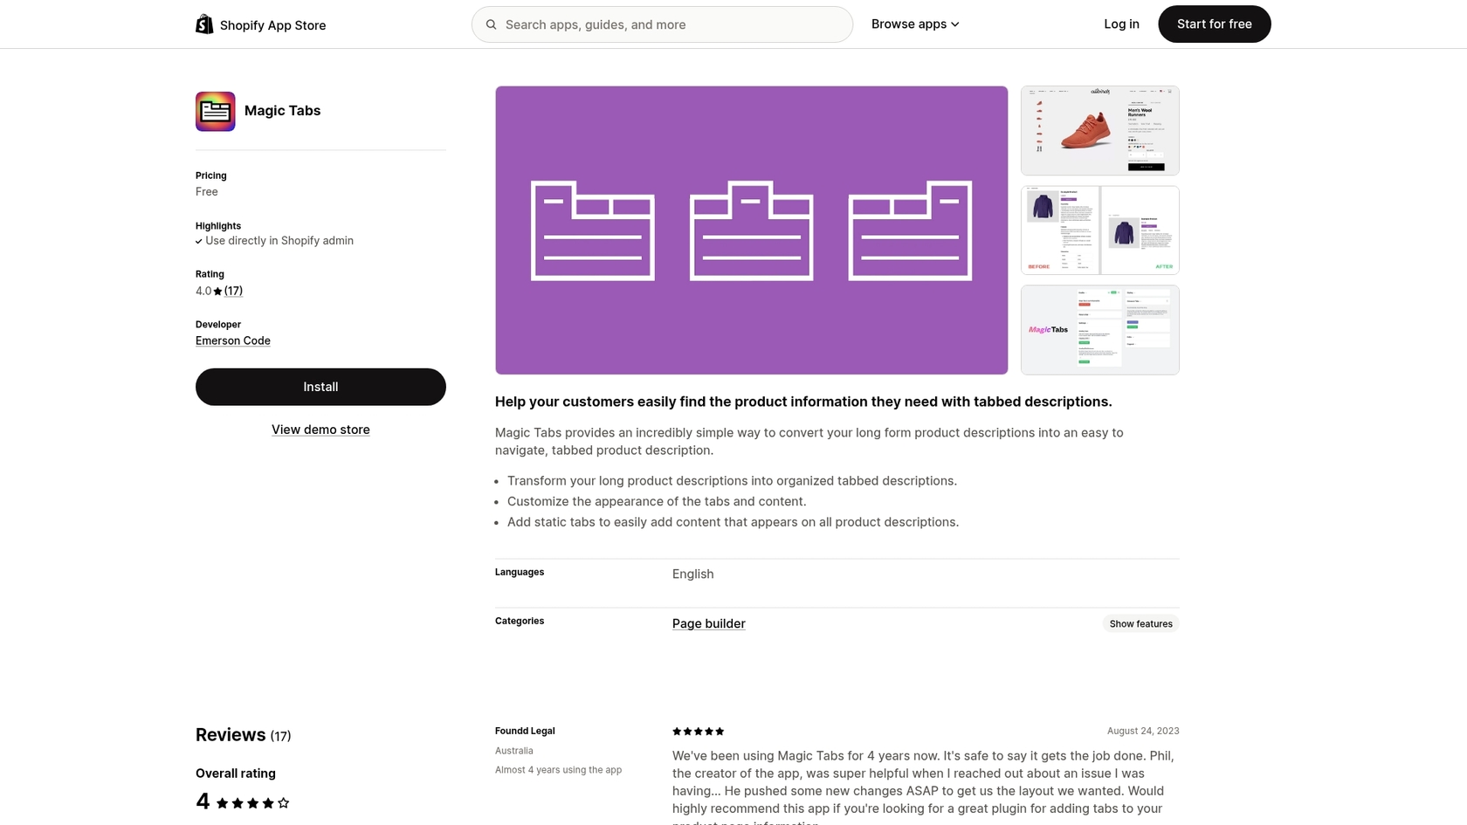Click the Shopify bag logo icon

[x=203, y=24]
